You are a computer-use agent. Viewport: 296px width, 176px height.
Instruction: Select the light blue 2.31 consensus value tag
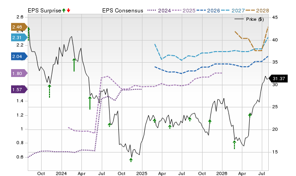click(19, 38)
